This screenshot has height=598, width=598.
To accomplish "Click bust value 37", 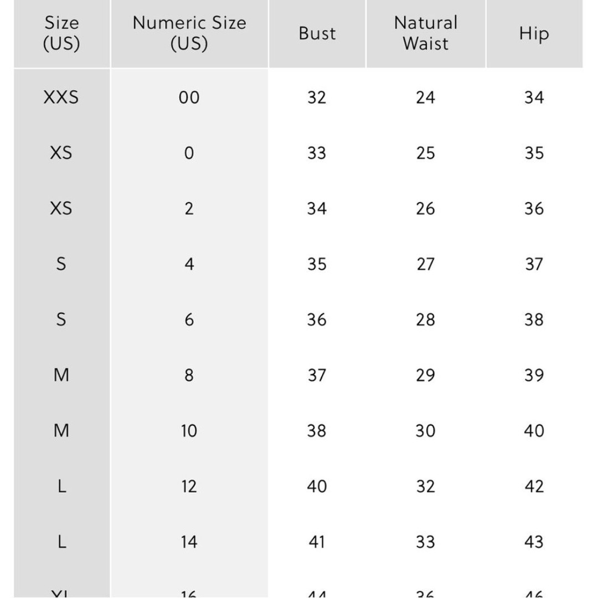I will click(x=317, y=375).
